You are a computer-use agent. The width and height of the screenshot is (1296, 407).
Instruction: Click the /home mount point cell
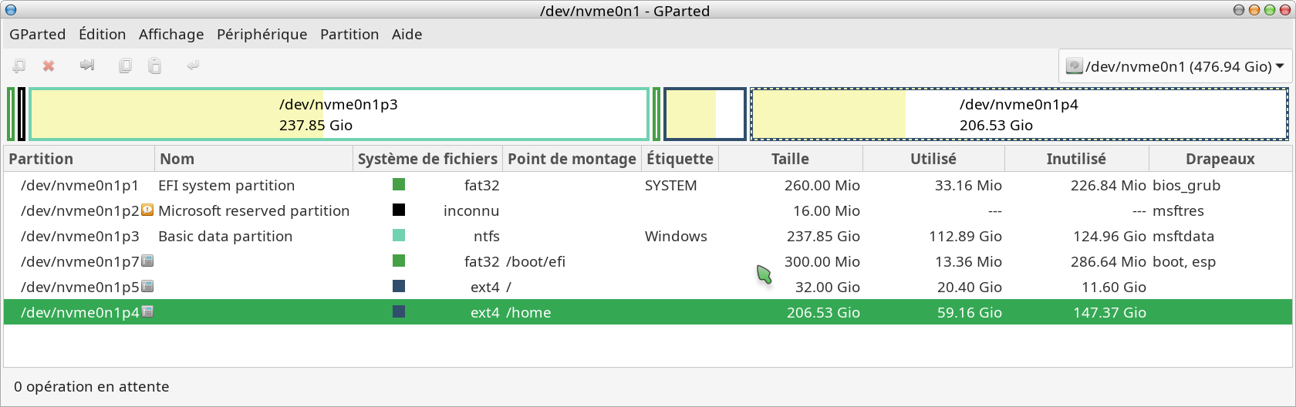pos(528,312)
